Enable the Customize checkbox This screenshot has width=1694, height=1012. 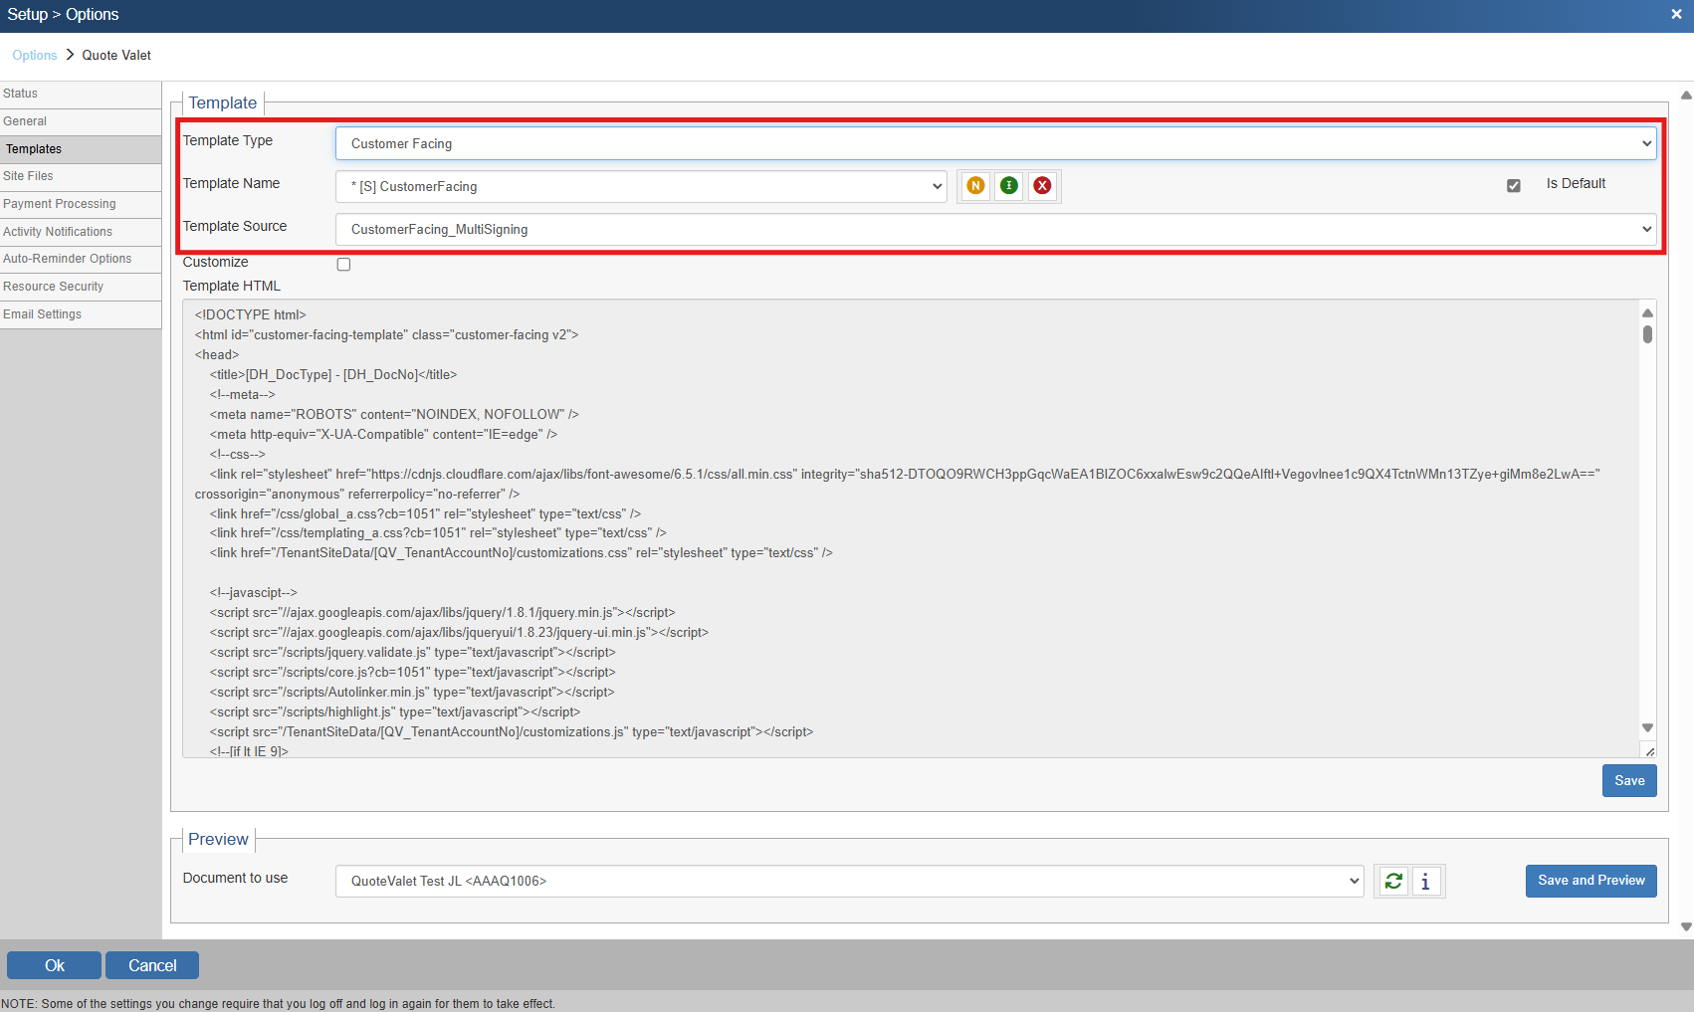point(343,264)
